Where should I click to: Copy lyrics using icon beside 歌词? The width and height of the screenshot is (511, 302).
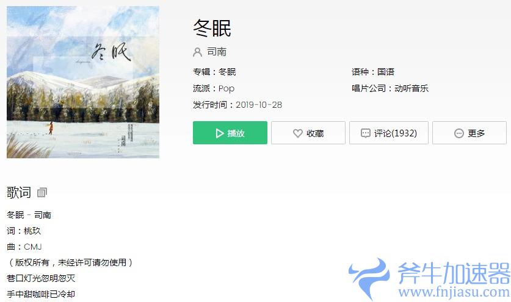click(x=42, y=192)
